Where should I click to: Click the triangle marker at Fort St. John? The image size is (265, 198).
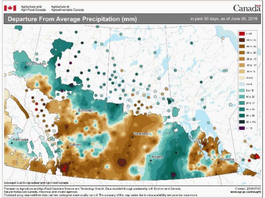(x=25, y=67)
